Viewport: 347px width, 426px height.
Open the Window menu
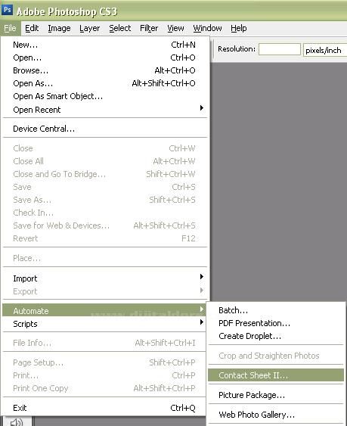click(x=207, y=28)
